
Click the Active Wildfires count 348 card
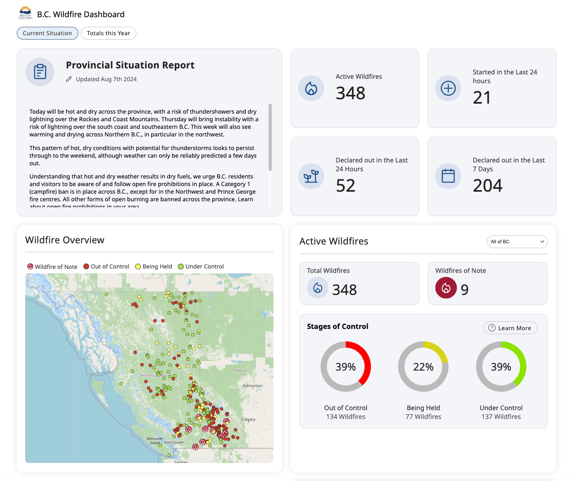point(355,88)
